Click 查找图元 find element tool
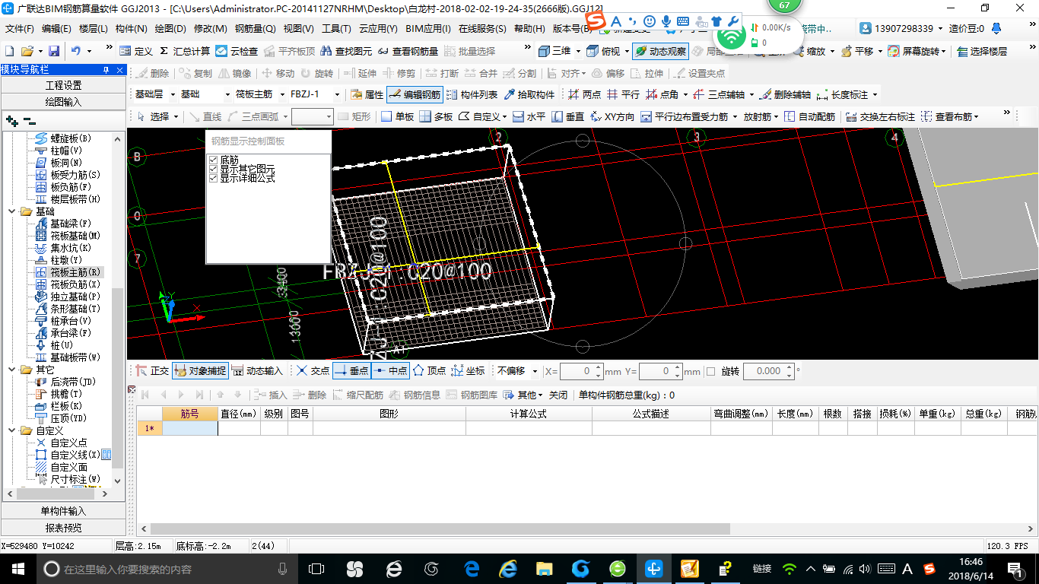Screen dimensions: 1039x584 347,51
